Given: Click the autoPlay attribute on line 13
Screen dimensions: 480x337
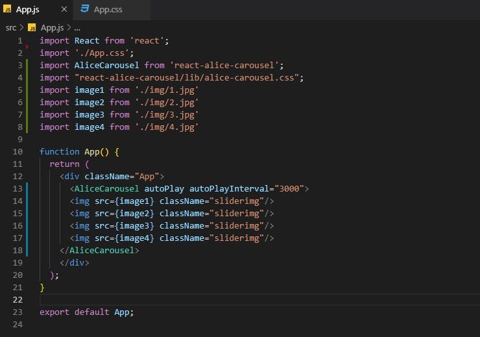Looking at the screenshot, I should coord(164,189).
